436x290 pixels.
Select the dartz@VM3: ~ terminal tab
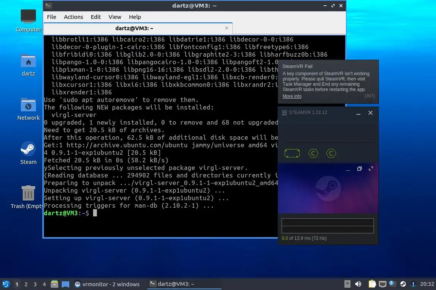(138, 28)
